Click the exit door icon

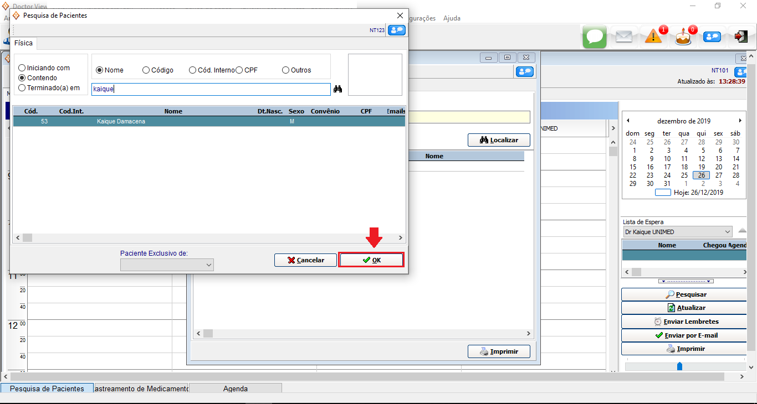[740, 37]
